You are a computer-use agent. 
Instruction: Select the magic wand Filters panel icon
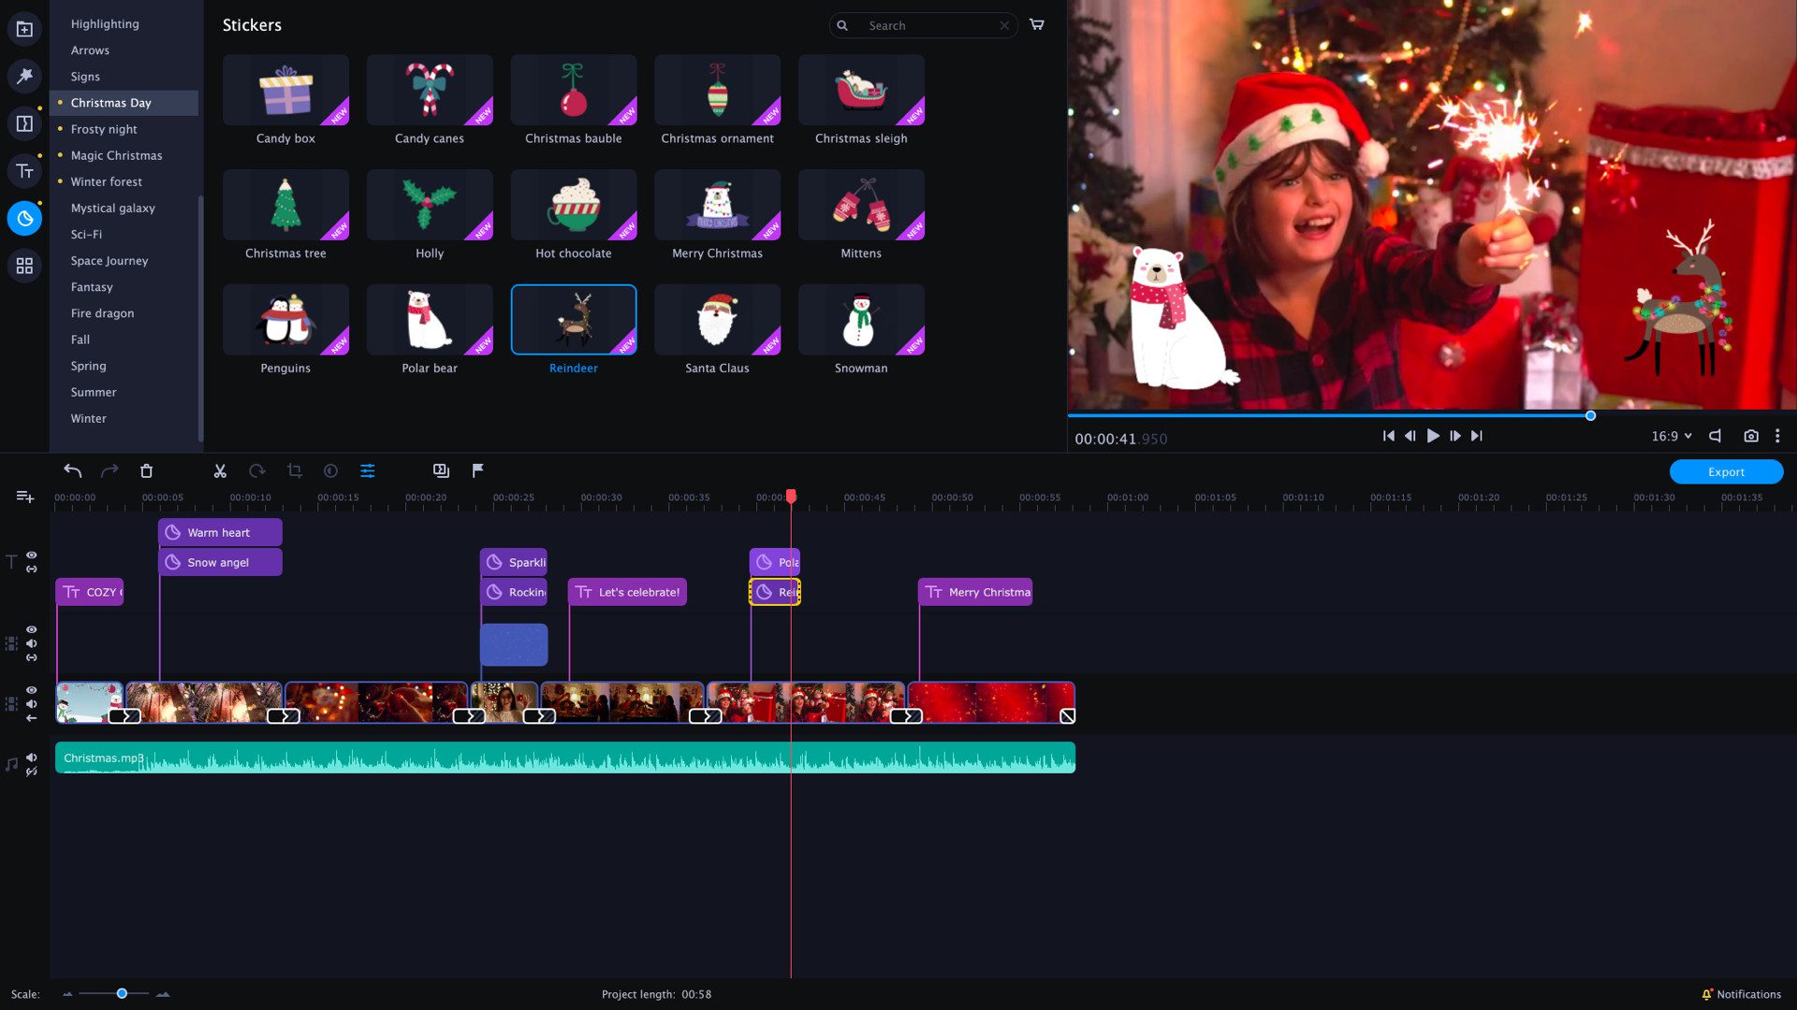[24, 76]
